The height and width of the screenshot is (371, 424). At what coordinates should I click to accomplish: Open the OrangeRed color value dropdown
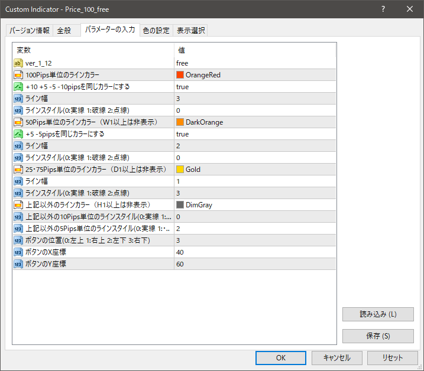(254, 75)
